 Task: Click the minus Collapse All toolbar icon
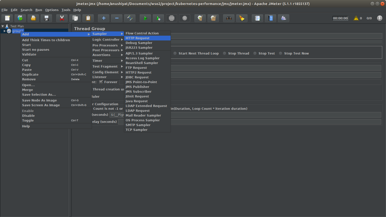coord(117,18)
